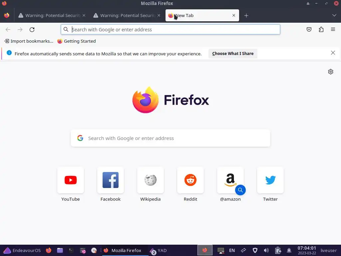Screen dimensions: 341x256
Task: Focus the center Google search box
Action: pos(170,138)
